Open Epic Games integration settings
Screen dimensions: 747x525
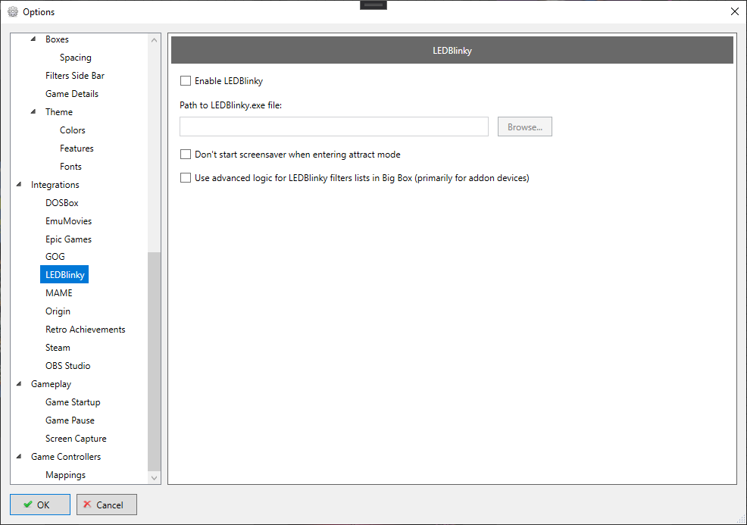[x=68, y=239]
